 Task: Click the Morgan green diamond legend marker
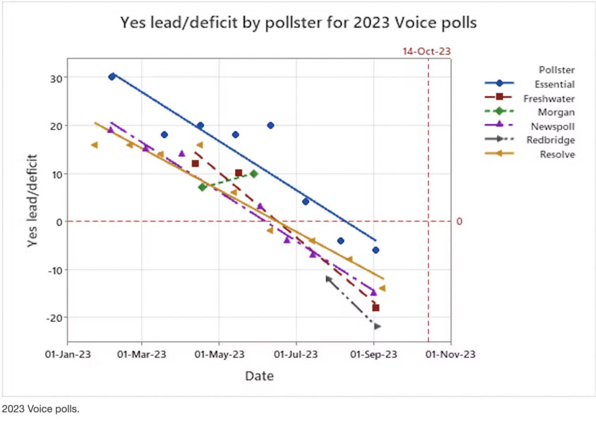coord(500,112)
